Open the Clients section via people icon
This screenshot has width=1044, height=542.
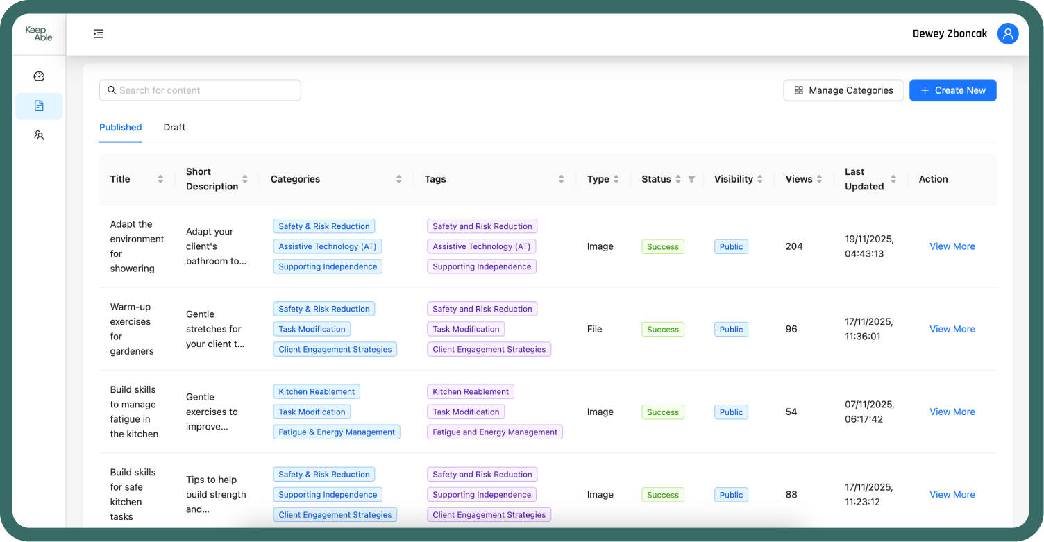tap(39, 135)
